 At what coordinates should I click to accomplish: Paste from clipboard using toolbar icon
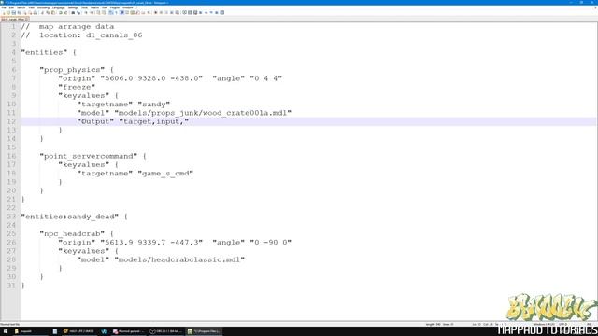point(53,12)
